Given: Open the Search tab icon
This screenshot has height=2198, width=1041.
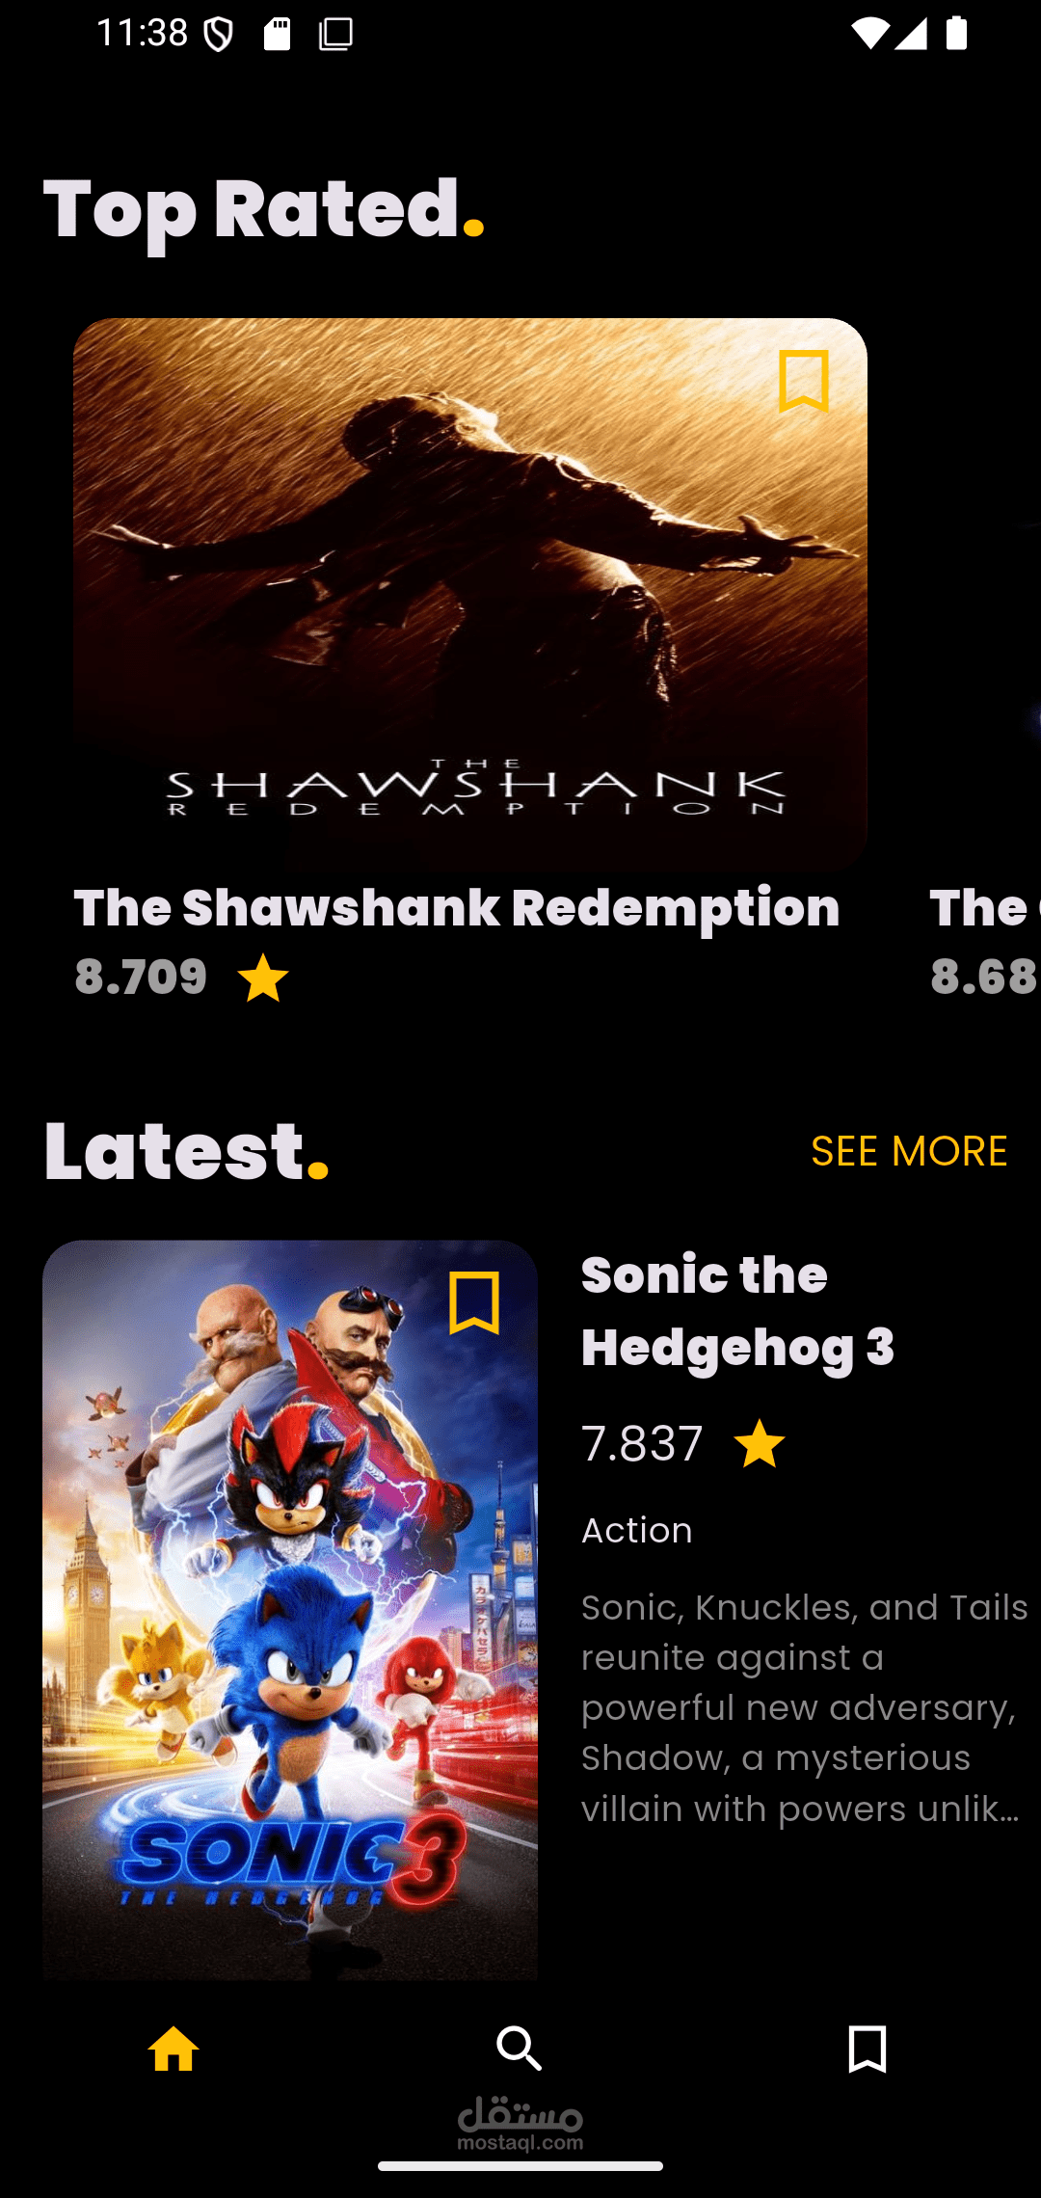Looking at the screenshot, I should point(520,2048).
